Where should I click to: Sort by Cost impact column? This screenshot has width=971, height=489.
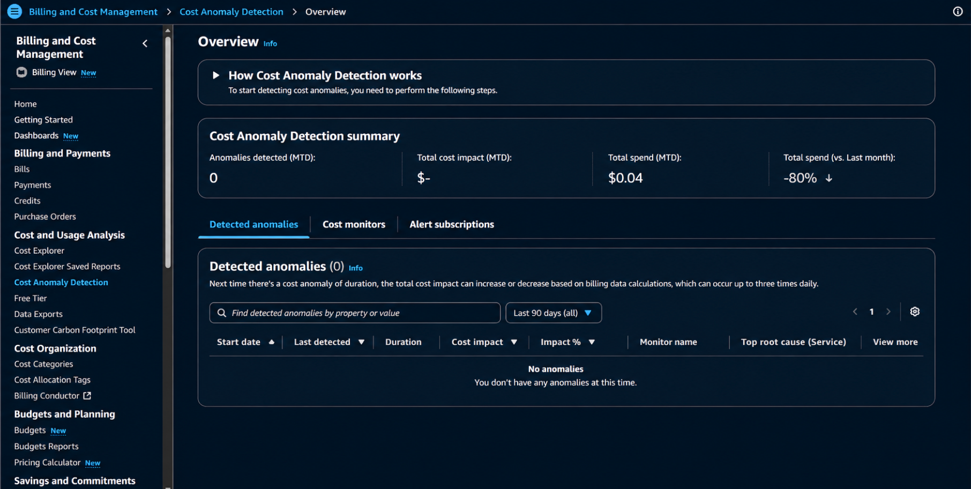484,342
